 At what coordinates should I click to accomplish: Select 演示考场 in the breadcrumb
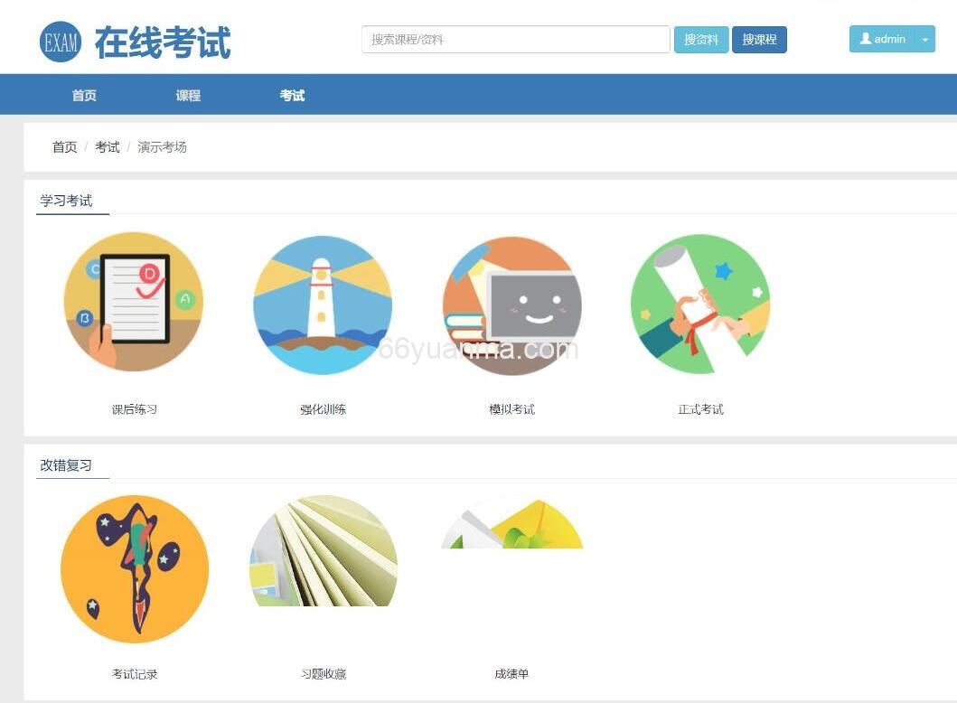[x=164, y=146]
